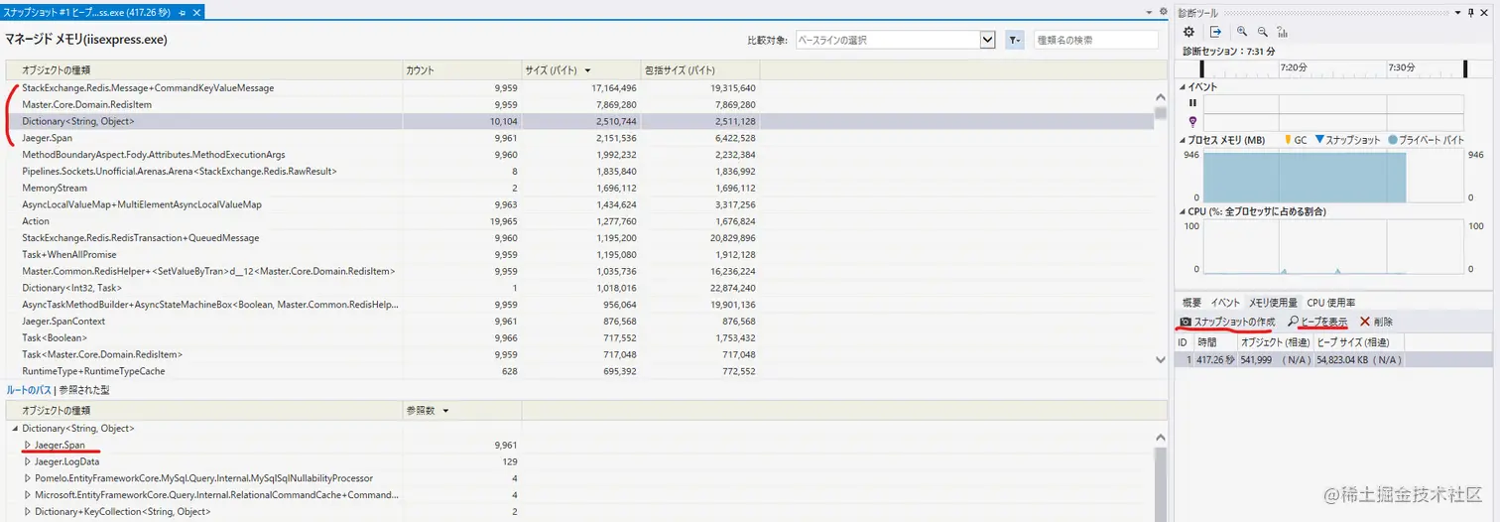Click the スナップショット legend entry
The height and width of the screenshot is (522, 1500).
(x=1347, y=140)
